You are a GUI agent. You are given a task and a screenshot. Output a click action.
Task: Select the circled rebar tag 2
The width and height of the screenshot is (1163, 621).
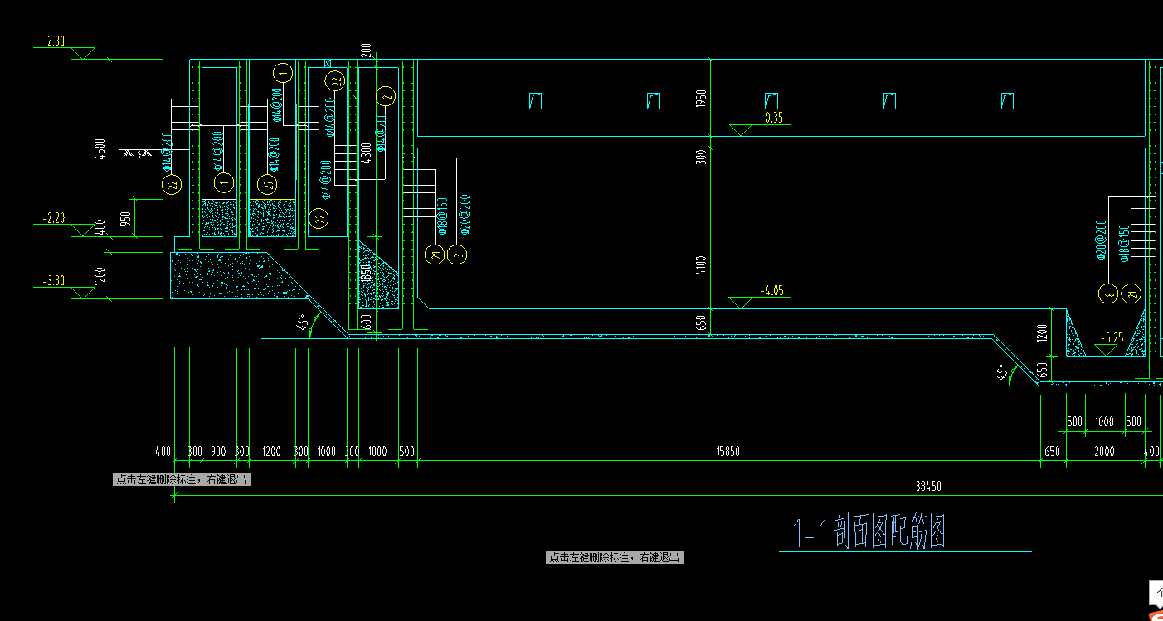pyautogui.click(x=386, y=96)
